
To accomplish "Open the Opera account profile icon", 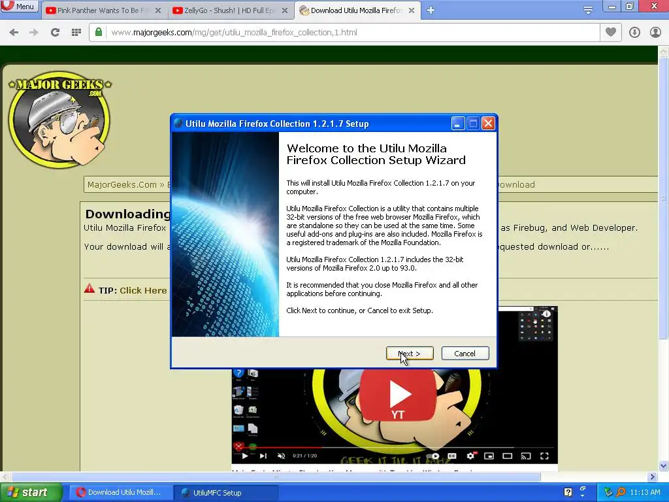I will [x=655, y=33].
